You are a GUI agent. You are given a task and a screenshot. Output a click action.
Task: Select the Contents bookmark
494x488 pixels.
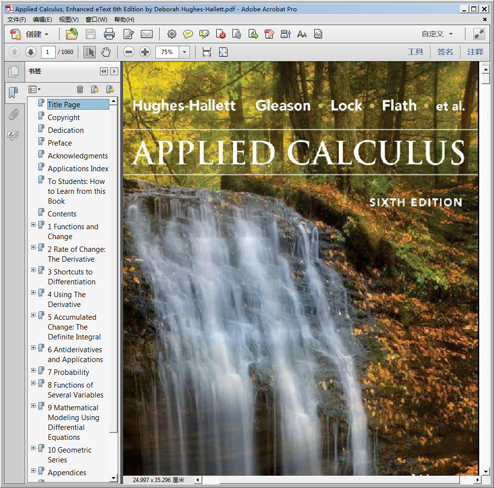click(62, 213)
